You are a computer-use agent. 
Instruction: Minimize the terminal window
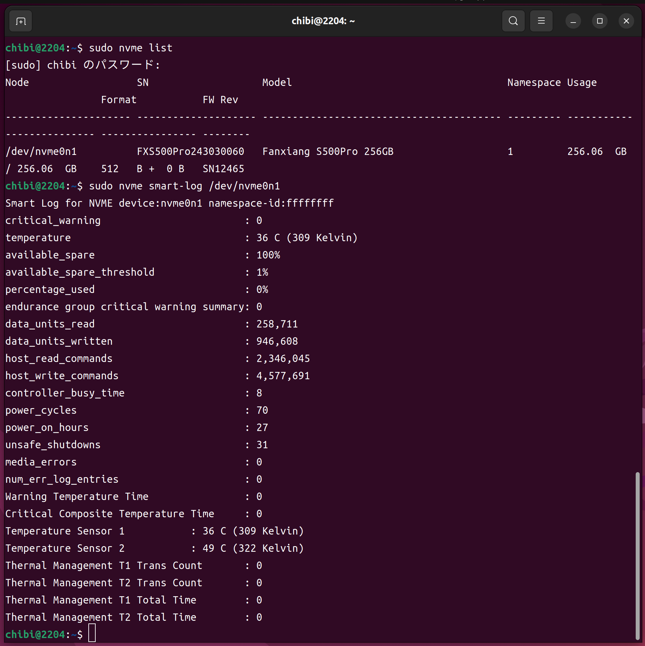point(573,21)
